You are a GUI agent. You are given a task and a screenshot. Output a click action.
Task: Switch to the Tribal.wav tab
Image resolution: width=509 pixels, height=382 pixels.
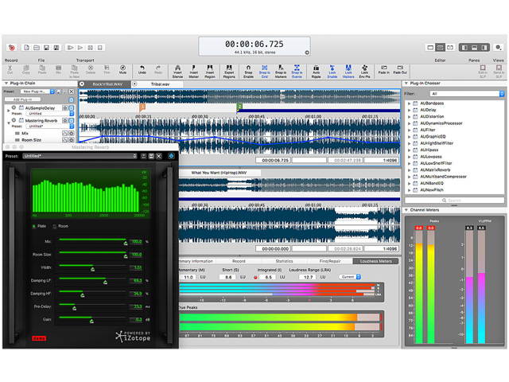(160, 84)
